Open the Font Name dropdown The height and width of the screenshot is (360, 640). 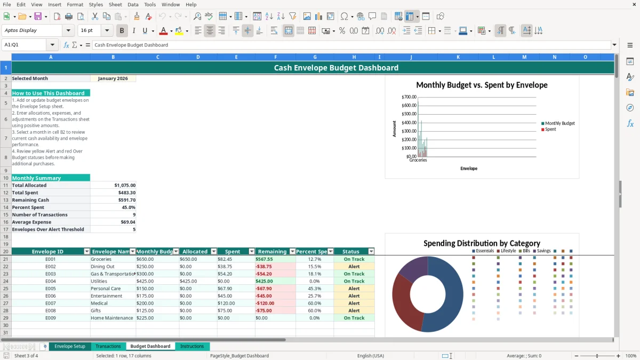[68, 30]
